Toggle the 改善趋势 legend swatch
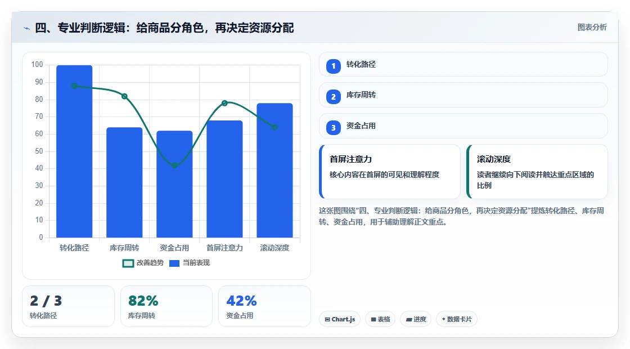630x349 pixels. click(128, 263)
